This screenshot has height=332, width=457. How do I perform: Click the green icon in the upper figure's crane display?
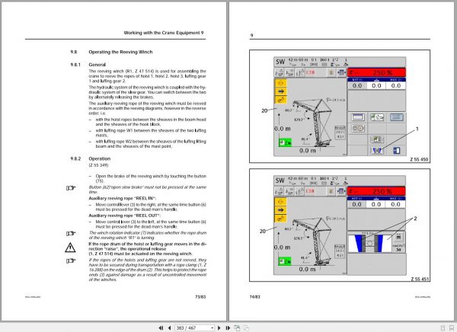click(x=285, y=142)
